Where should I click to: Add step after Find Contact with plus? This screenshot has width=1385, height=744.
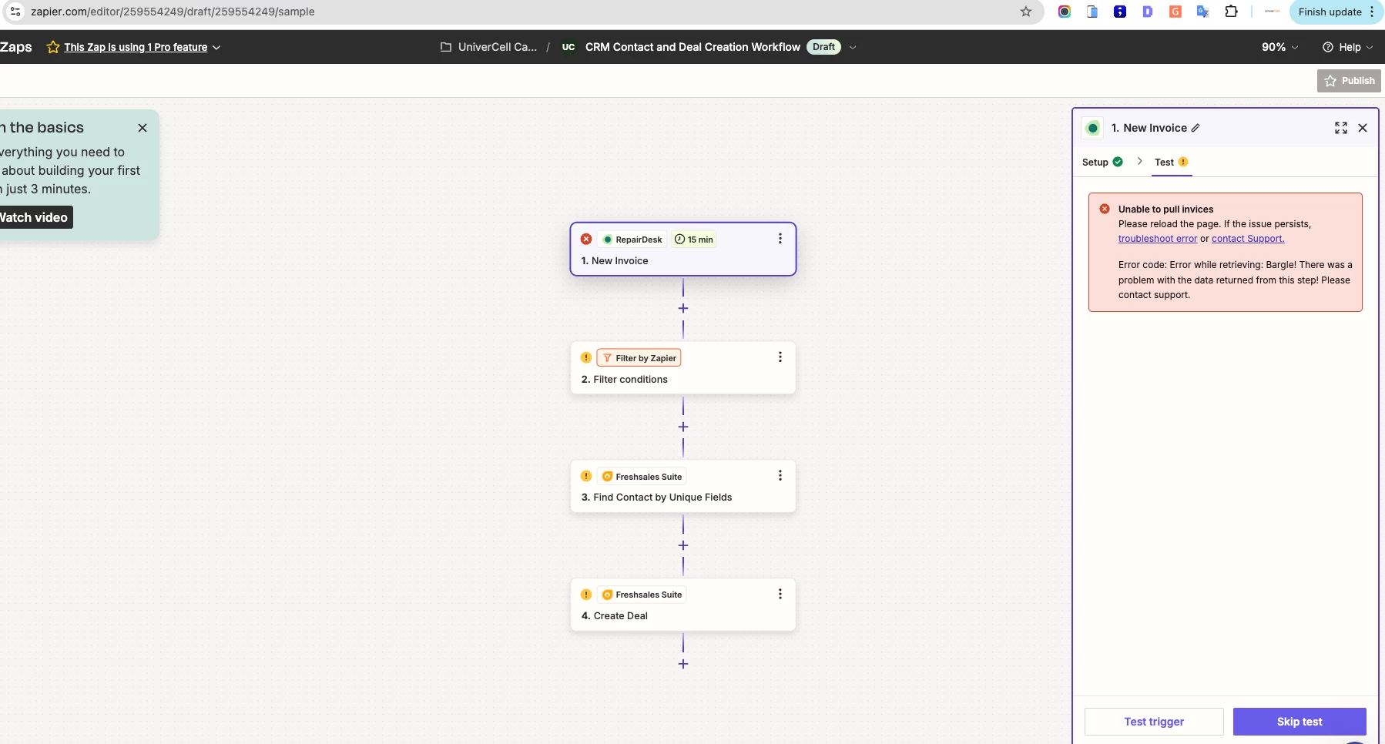pyautogui.click(x=682, y=545)
